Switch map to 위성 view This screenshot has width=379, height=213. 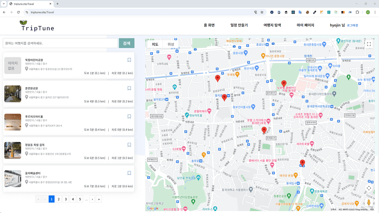tap(171, 44)
